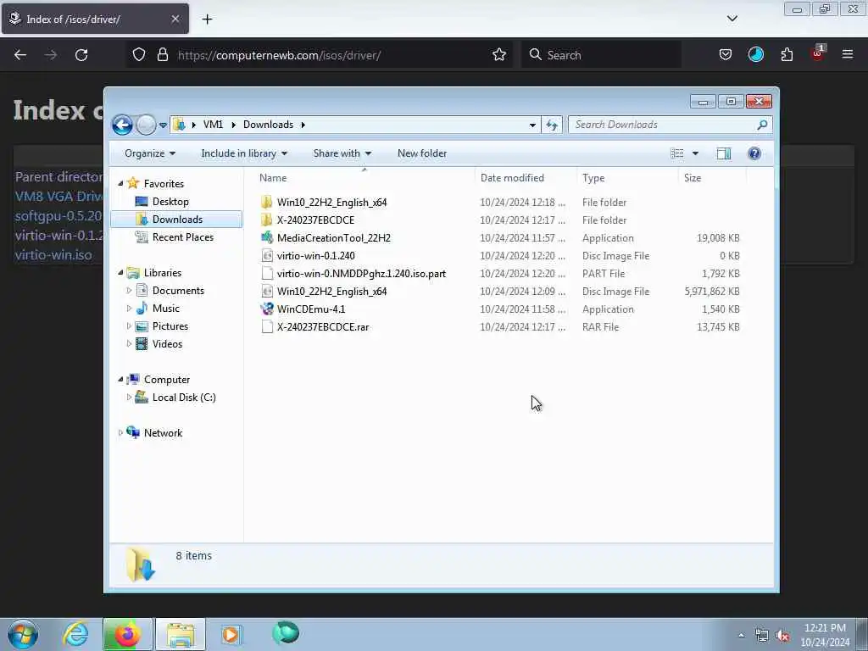Viewport: 868px width, 651px height.
Task: Select the MediaCreationTool_22H2 application icon
Action: 267,237
